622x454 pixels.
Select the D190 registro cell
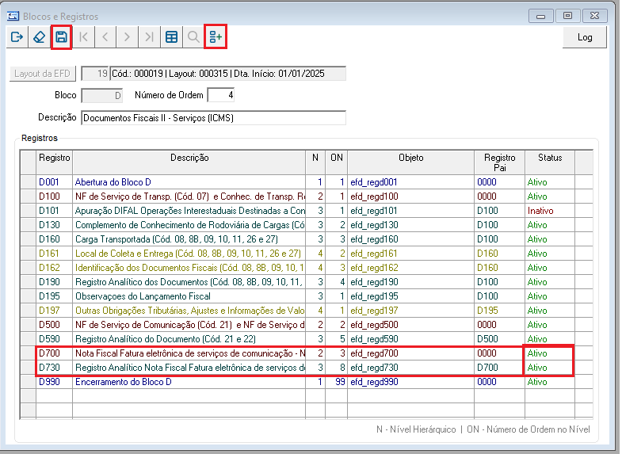tap(55, 282)
